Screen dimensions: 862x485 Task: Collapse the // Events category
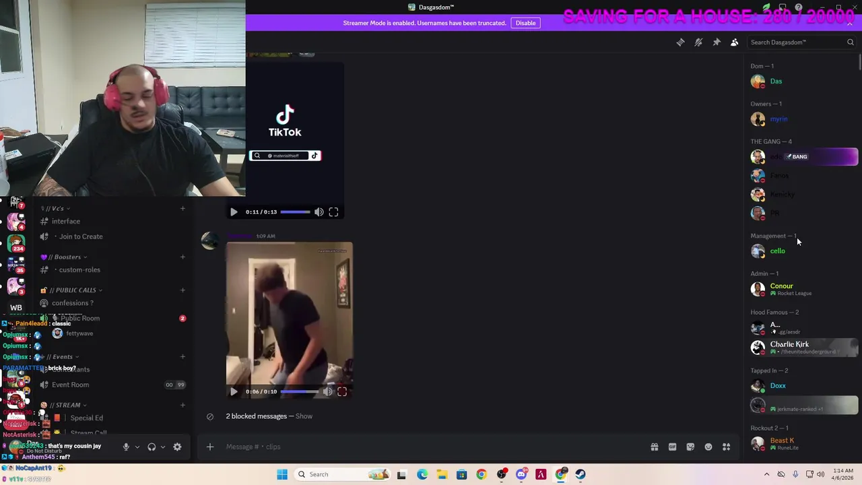pos(63,356)
